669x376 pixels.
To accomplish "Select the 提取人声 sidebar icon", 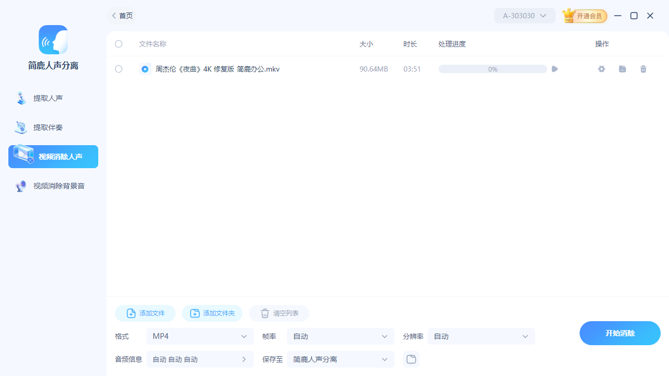I will tap(21, 98).
